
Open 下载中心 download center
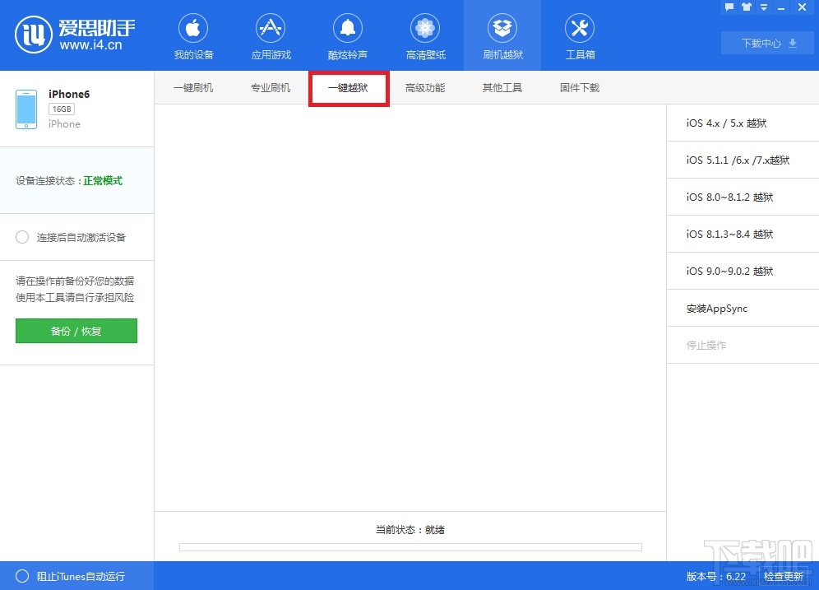pos(766,43)
